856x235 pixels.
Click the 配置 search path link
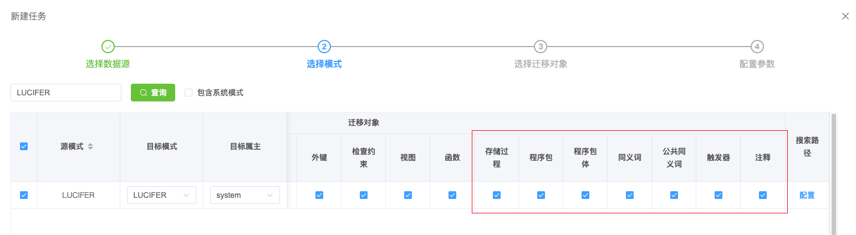coord(807,195)
